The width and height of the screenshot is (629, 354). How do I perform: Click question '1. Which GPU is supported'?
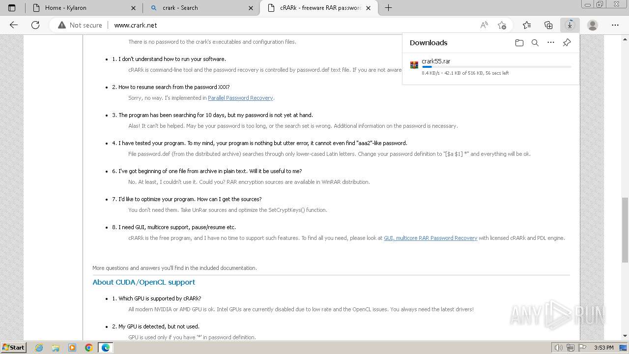pyautogui.click(x=156, y=298)
